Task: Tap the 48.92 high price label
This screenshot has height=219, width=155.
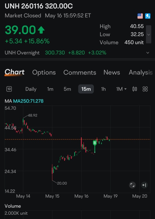Action: coord(32,115)
